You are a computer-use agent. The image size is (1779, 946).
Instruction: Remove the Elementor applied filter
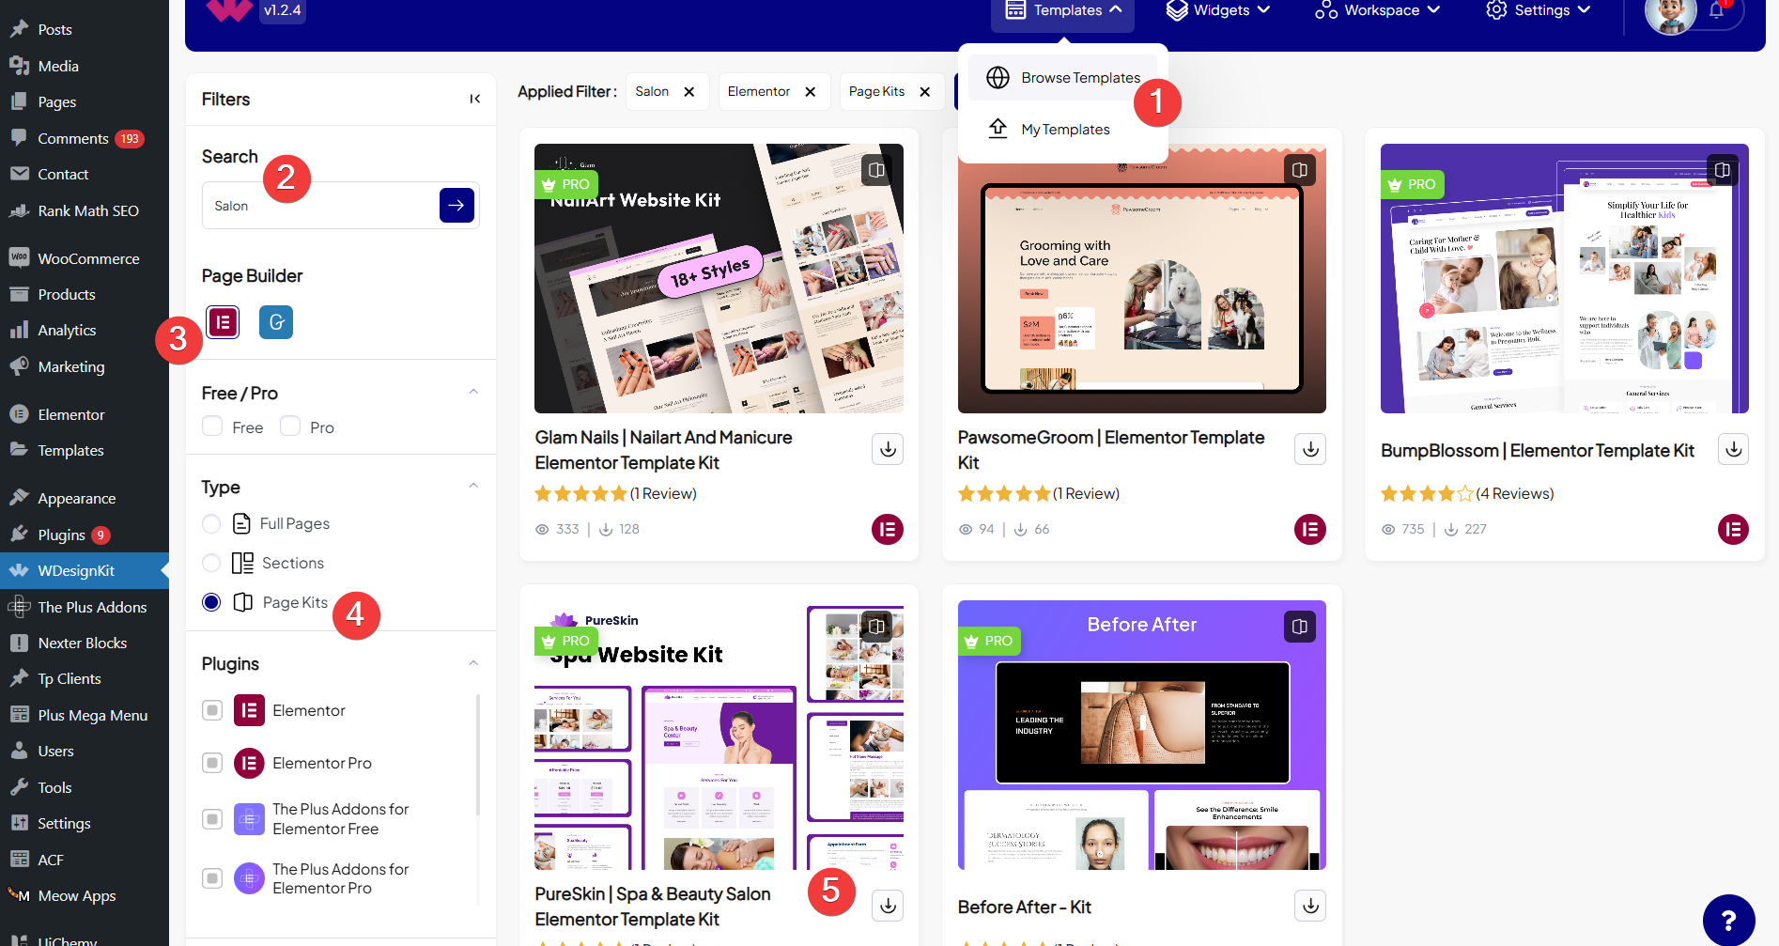[x=811, y=91]
